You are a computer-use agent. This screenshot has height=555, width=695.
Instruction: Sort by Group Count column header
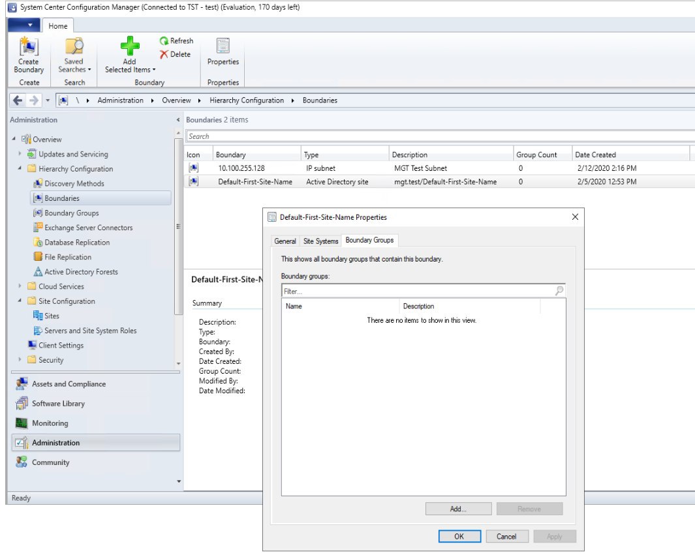542,155
